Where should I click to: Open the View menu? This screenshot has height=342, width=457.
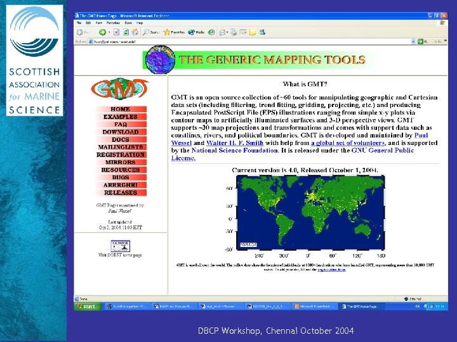[99, 23]
